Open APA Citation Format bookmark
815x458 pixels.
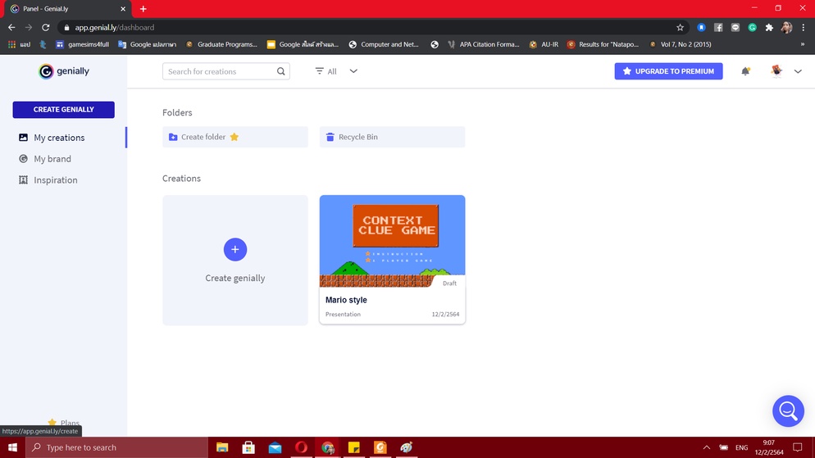[484, 45]
